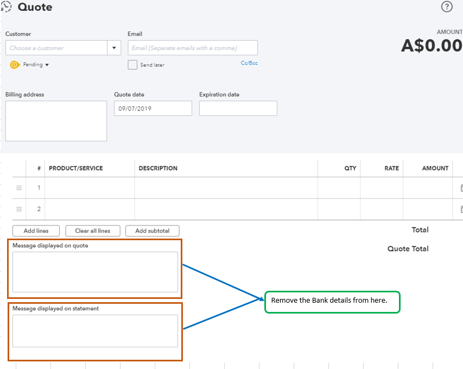Click Description cell in line 1
The image size is (463, 369).
coord(226,187)
